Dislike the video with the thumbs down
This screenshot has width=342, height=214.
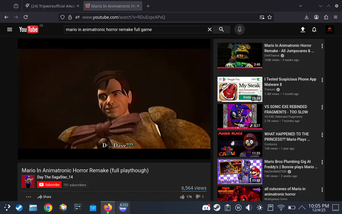point(198,197)
